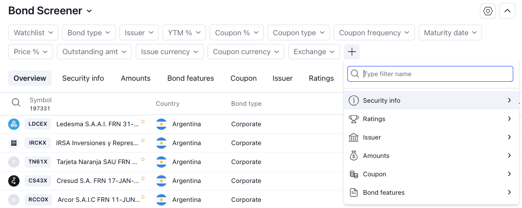Collapse the screener with the up-chevron button
The image size is (522, 208).
pyautogui.click(x=507, y=11)
